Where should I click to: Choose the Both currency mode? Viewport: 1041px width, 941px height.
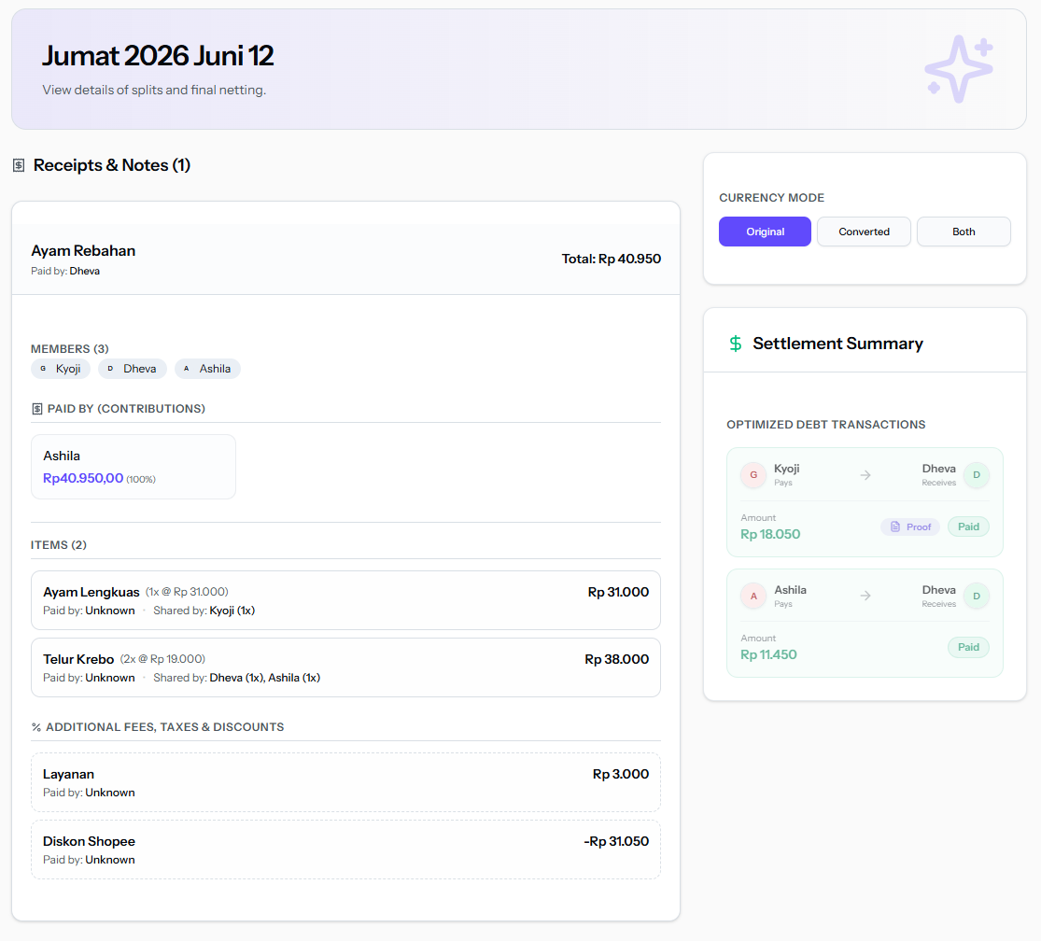tap(964, 232)
